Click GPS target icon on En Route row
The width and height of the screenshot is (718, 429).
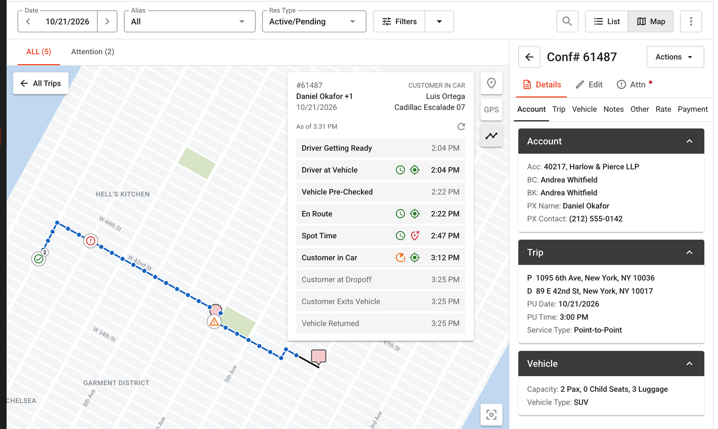coord(415,214)
